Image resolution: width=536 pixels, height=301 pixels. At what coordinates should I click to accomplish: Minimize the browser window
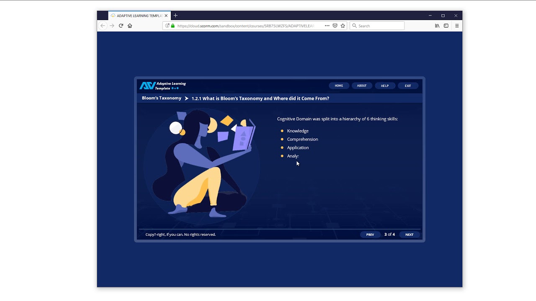pos(430,15)
